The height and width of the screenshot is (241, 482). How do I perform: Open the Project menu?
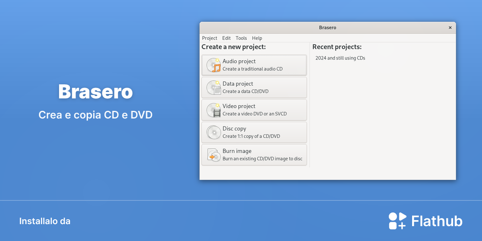(210, 38)
